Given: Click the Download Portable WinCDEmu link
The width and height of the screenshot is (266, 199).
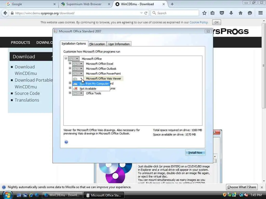Looking at the screenshot, I should pyautogui.click(x=34, y=83).
